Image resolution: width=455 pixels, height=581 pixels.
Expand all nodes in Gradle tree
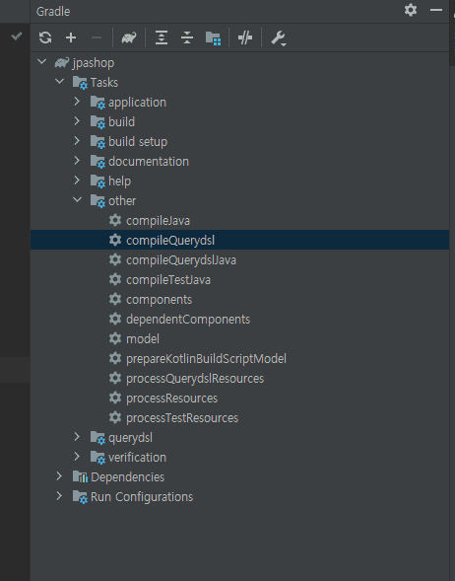162,37
